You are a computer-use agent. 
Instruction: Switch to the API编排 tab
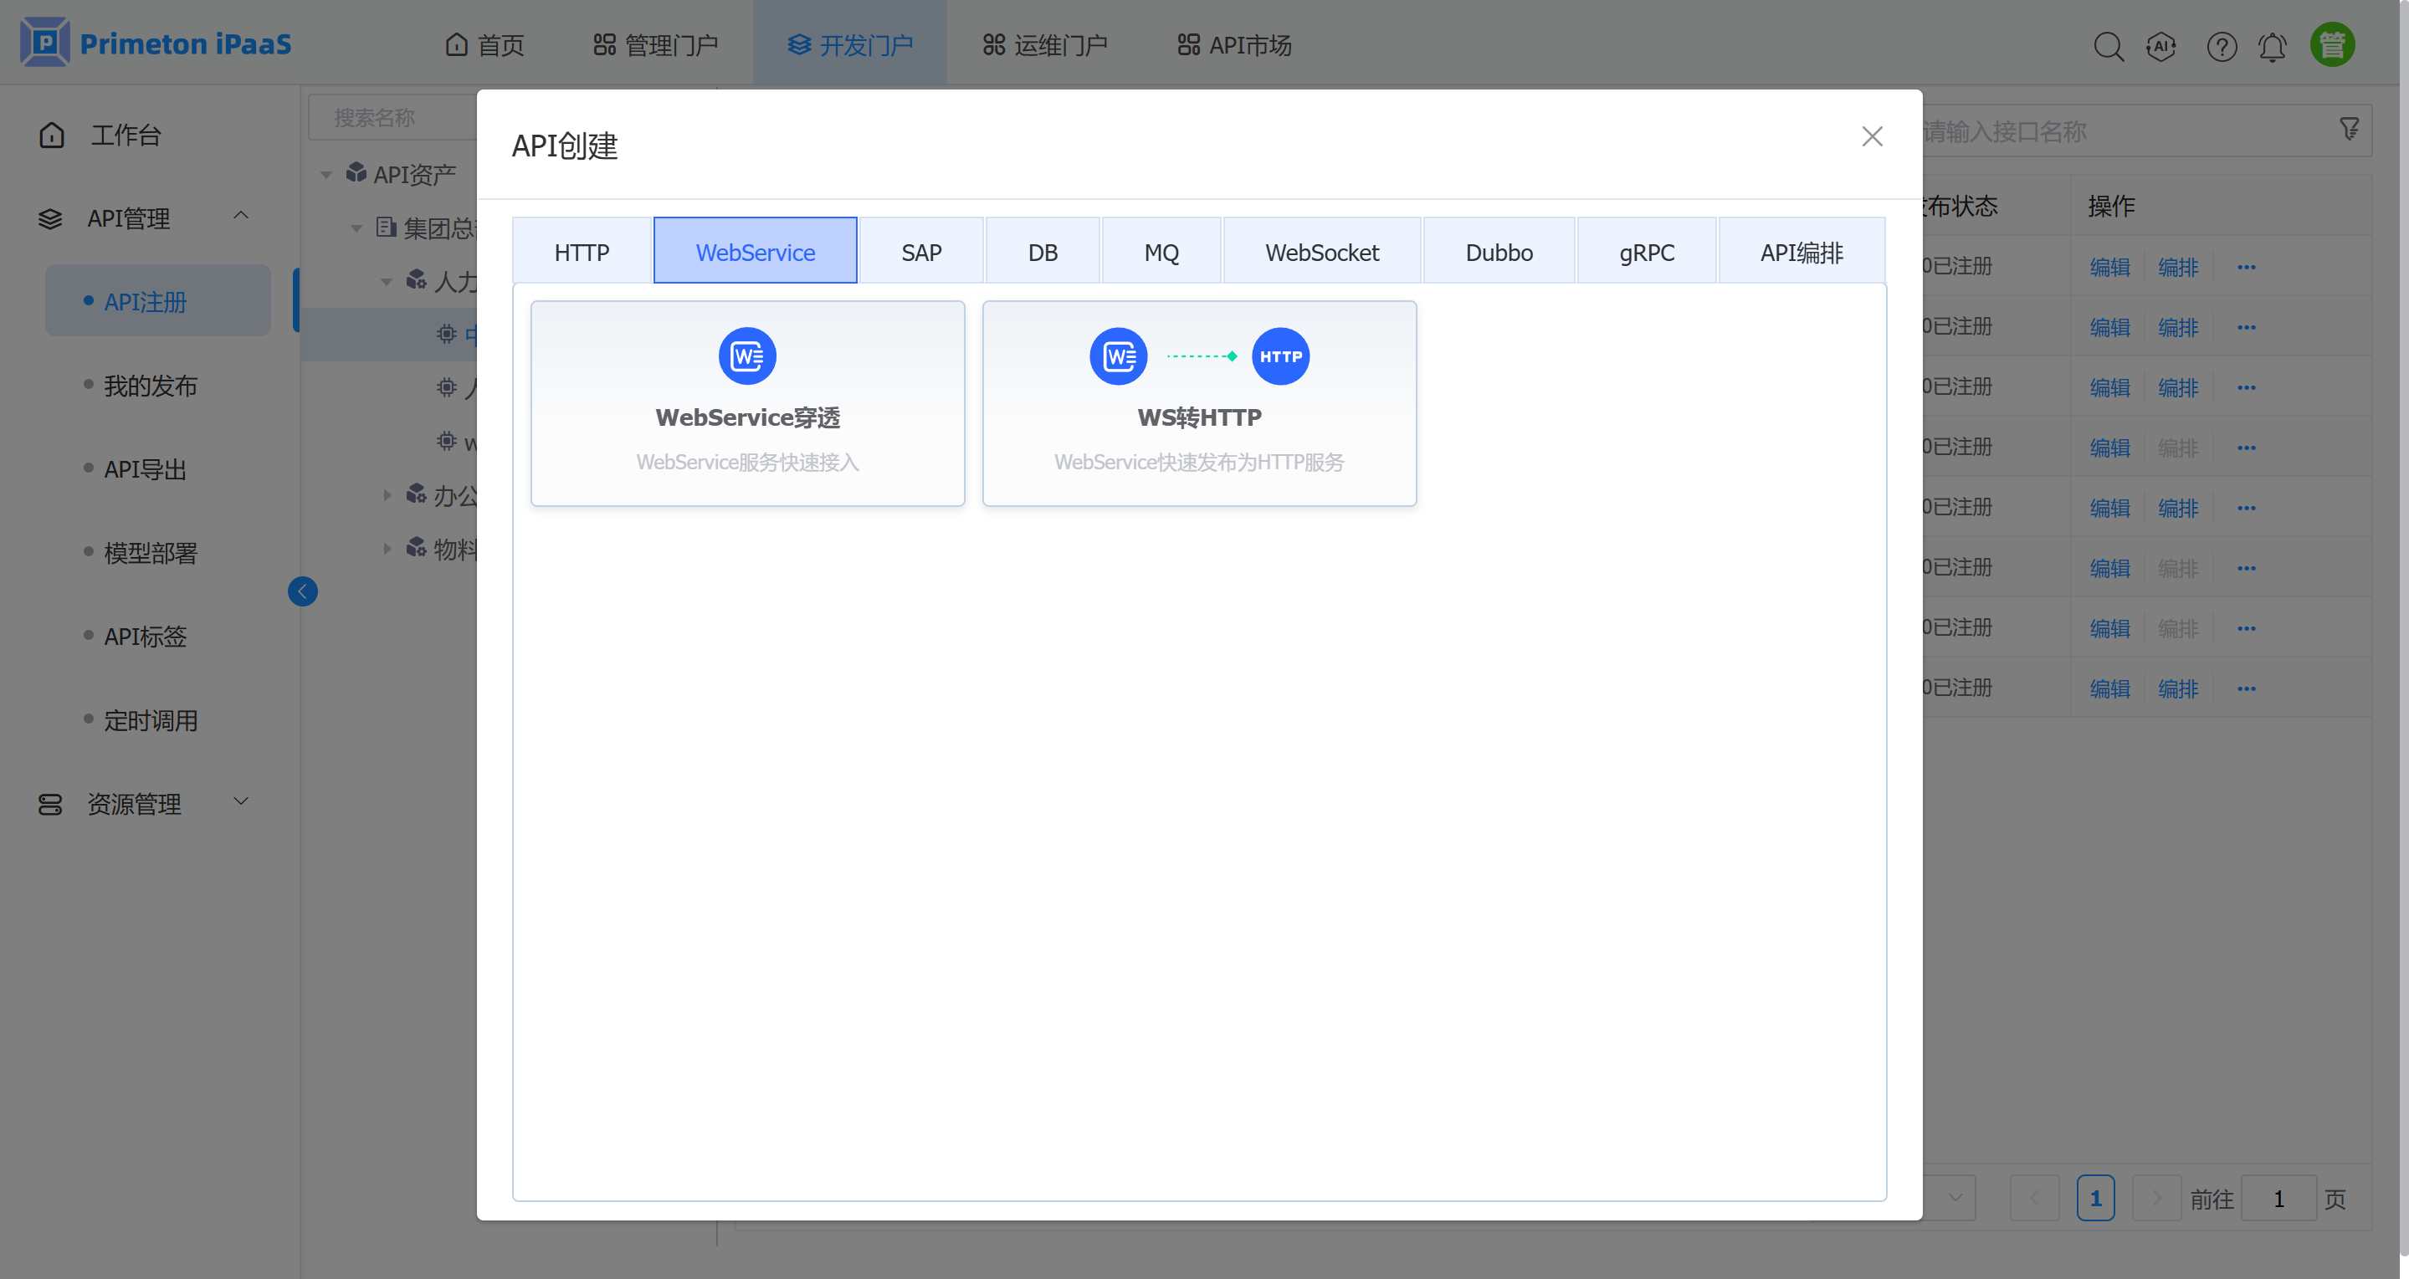click(1800, 252)
